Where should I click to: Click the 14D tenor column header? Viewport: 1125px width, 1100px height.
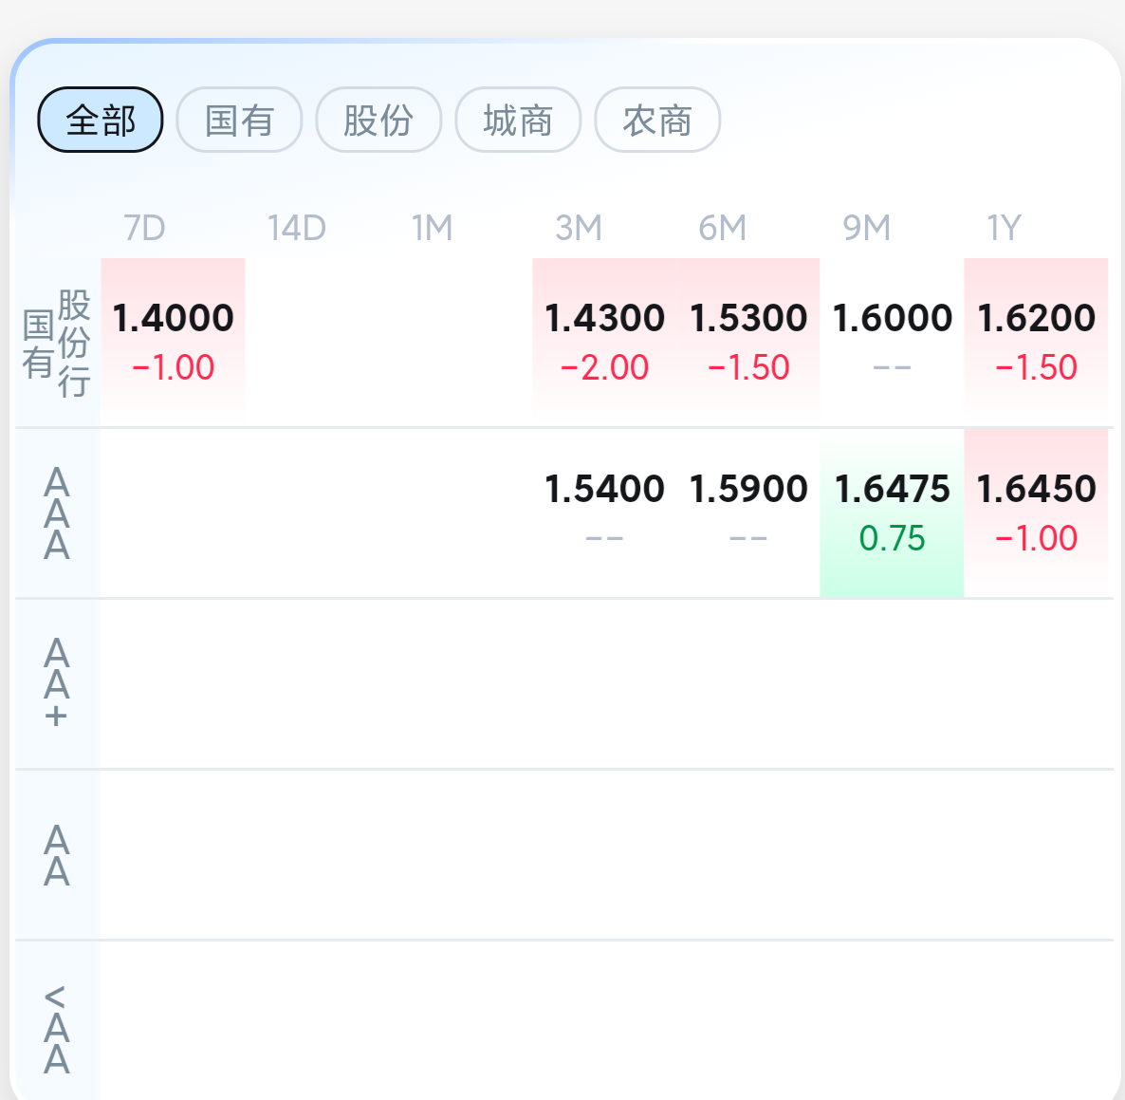pos(296,228)
